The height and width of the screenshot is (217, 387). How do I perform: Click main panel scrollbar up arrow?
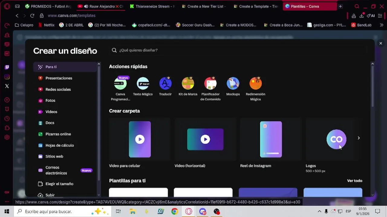[372, 64]
